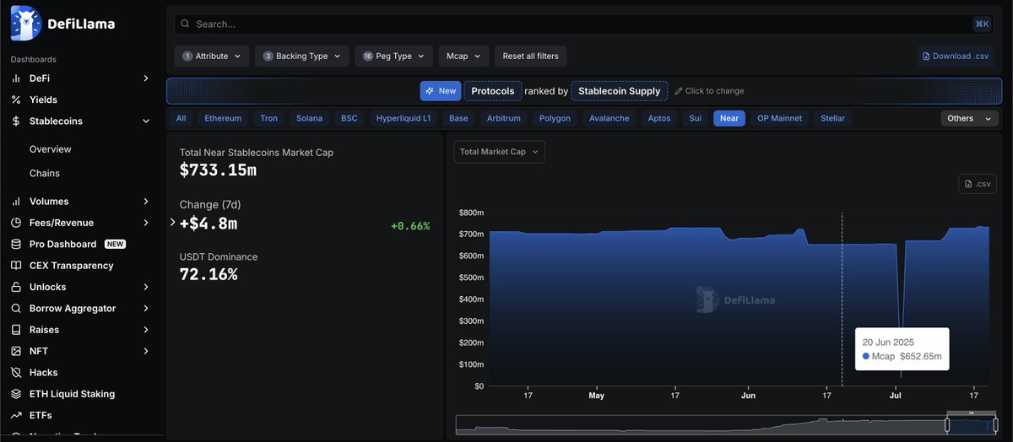
Task: Select the Sui chain tab
Action: point(696,118)
